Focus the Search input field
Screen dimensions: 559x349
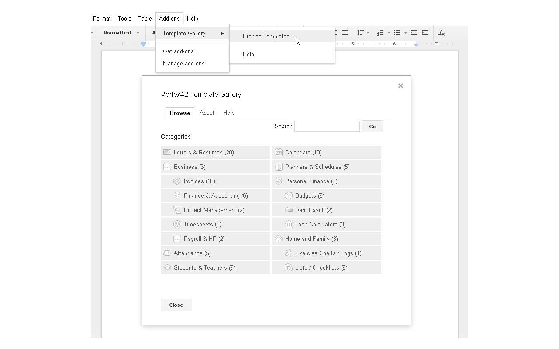pyautogui.click(x=327, y=127)
